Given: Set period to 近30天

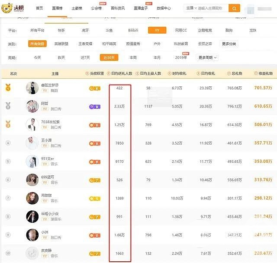Looking at the screenshot, I should (x=109, y=57).
